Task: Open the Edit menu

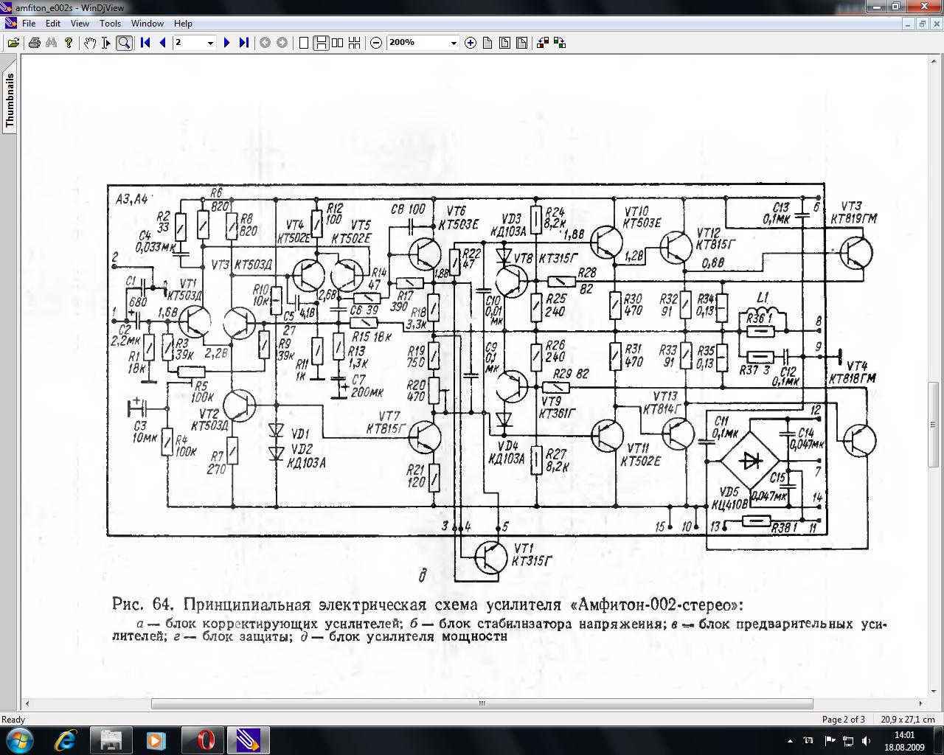Action: point(53,23)
